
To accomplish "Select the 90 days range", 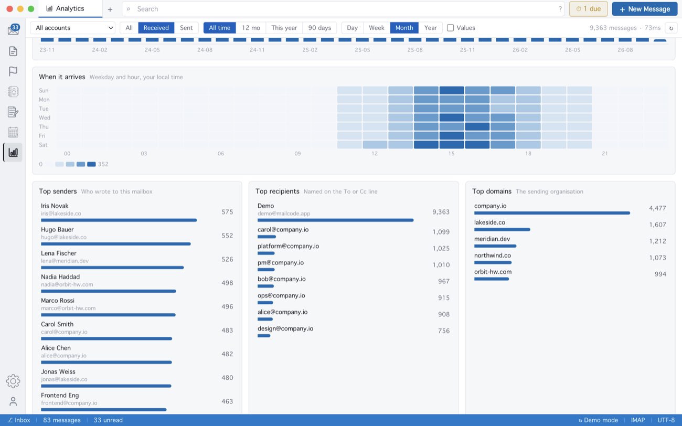I will (x=319, y=28).
